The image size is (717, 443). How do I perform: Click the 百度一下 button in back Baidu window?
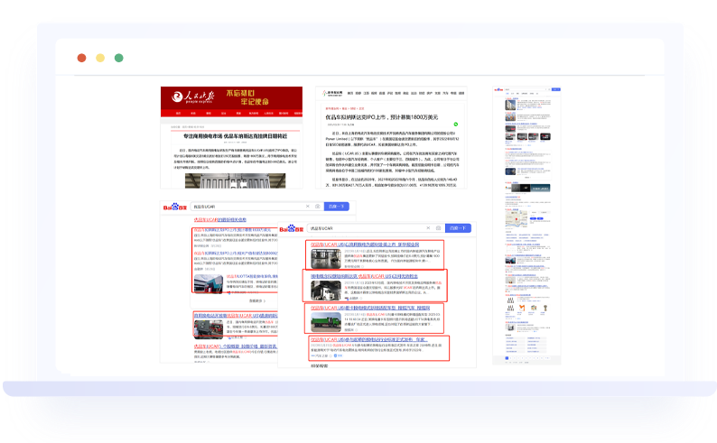click(337, 207)
